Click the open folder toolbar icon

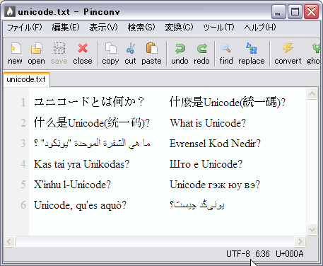click(37, 49)
